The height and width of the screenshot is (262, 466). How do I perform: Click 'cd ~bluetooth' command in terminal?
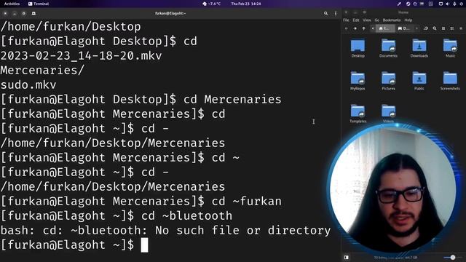[186, 216]
